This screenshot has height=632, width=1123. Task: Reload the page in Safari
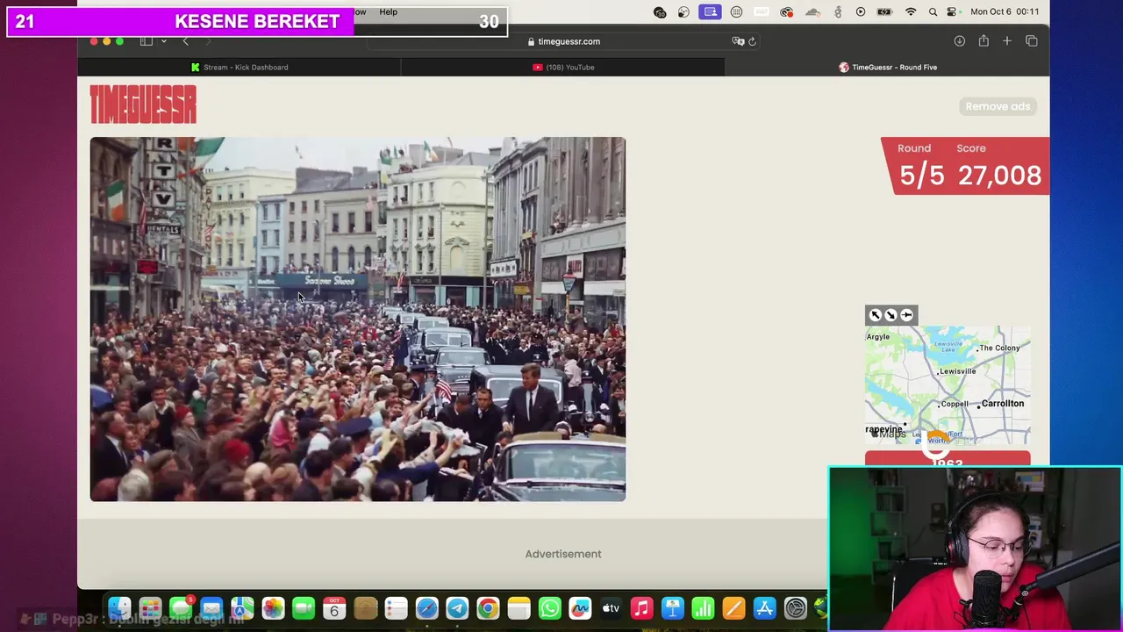[x=752, y=41]
